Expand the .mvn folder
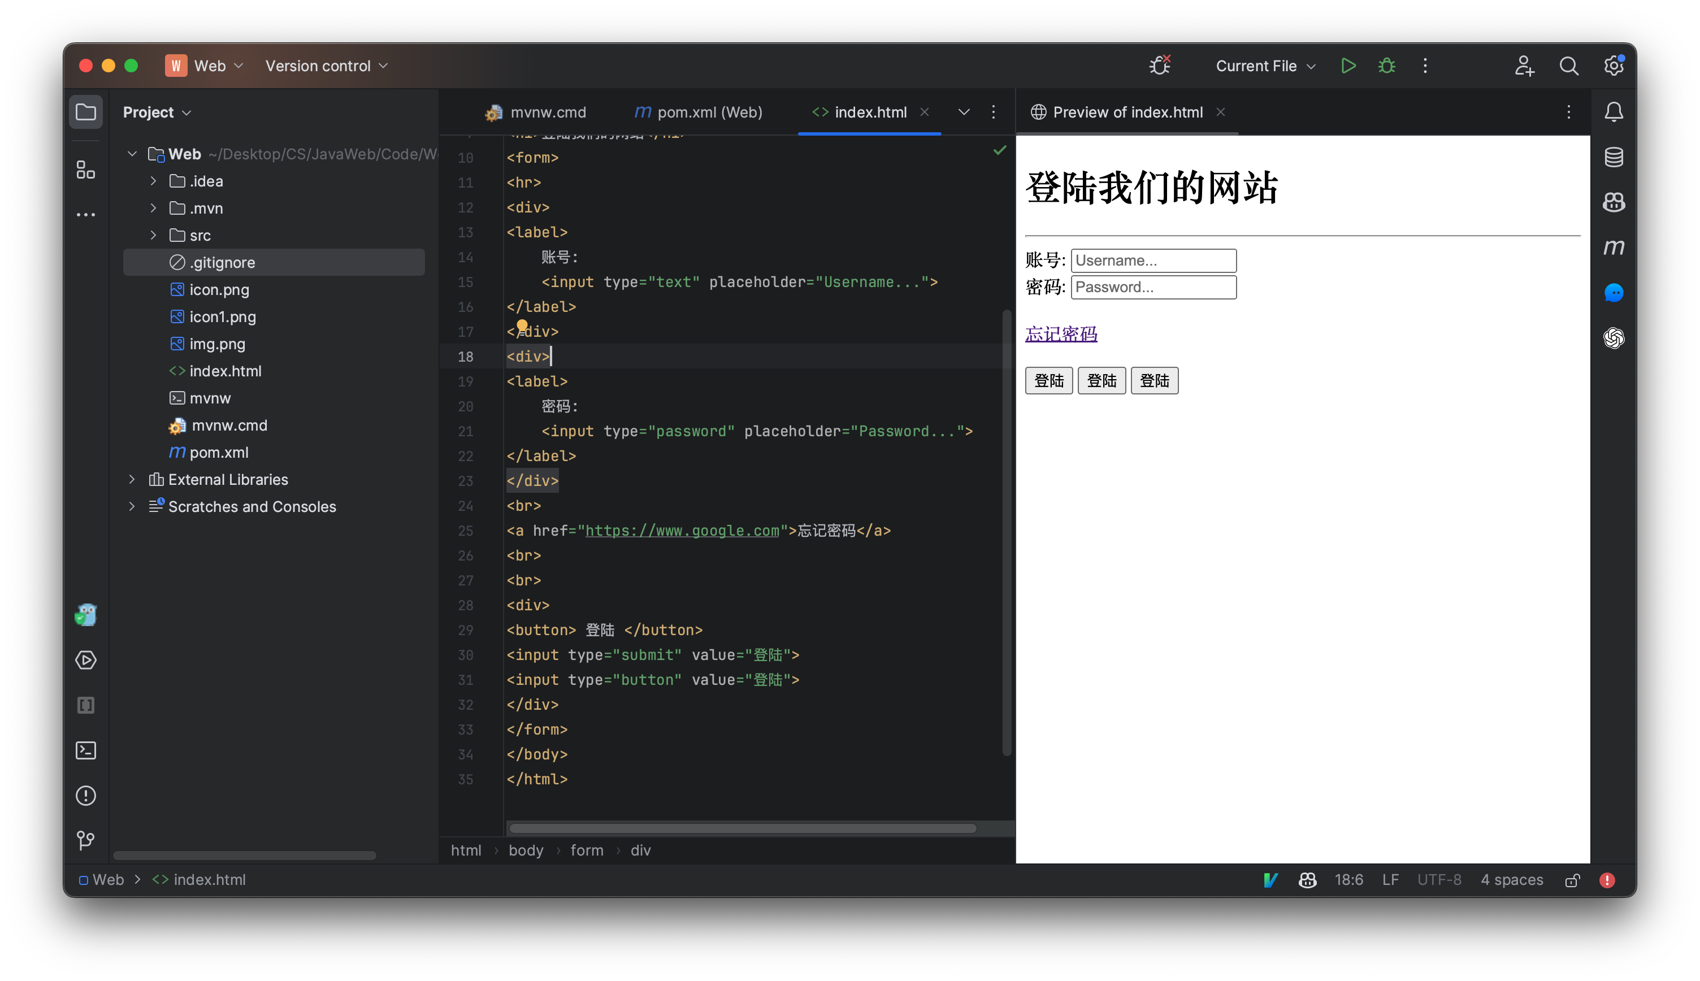 [153, 207]
